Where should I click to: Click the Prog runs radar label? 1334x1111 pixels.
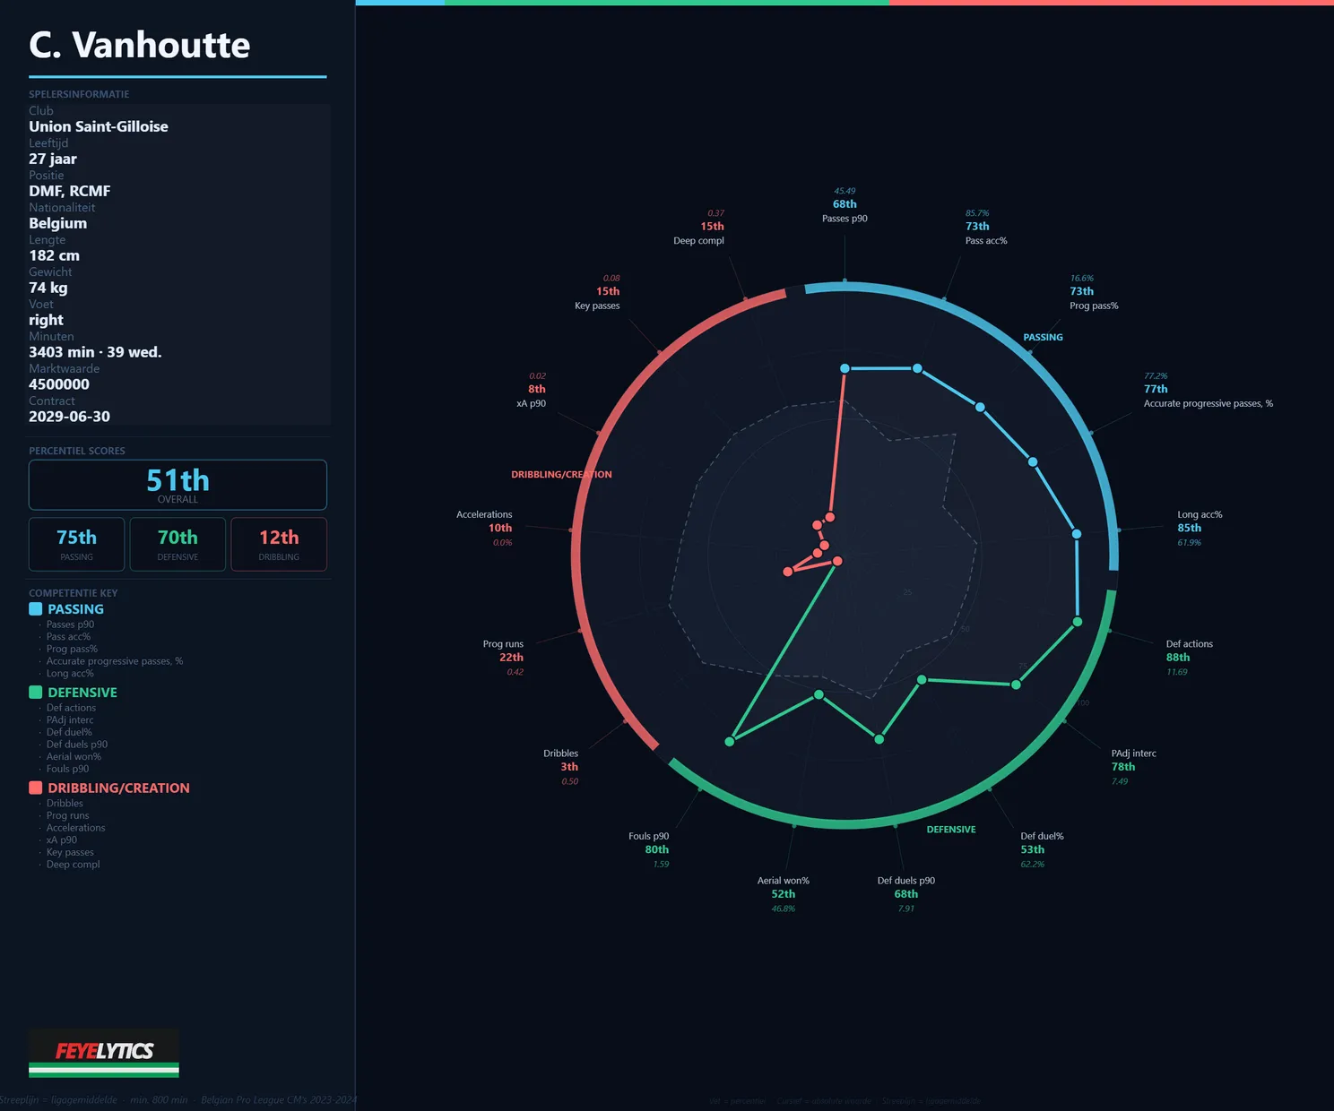click(503, 644)
